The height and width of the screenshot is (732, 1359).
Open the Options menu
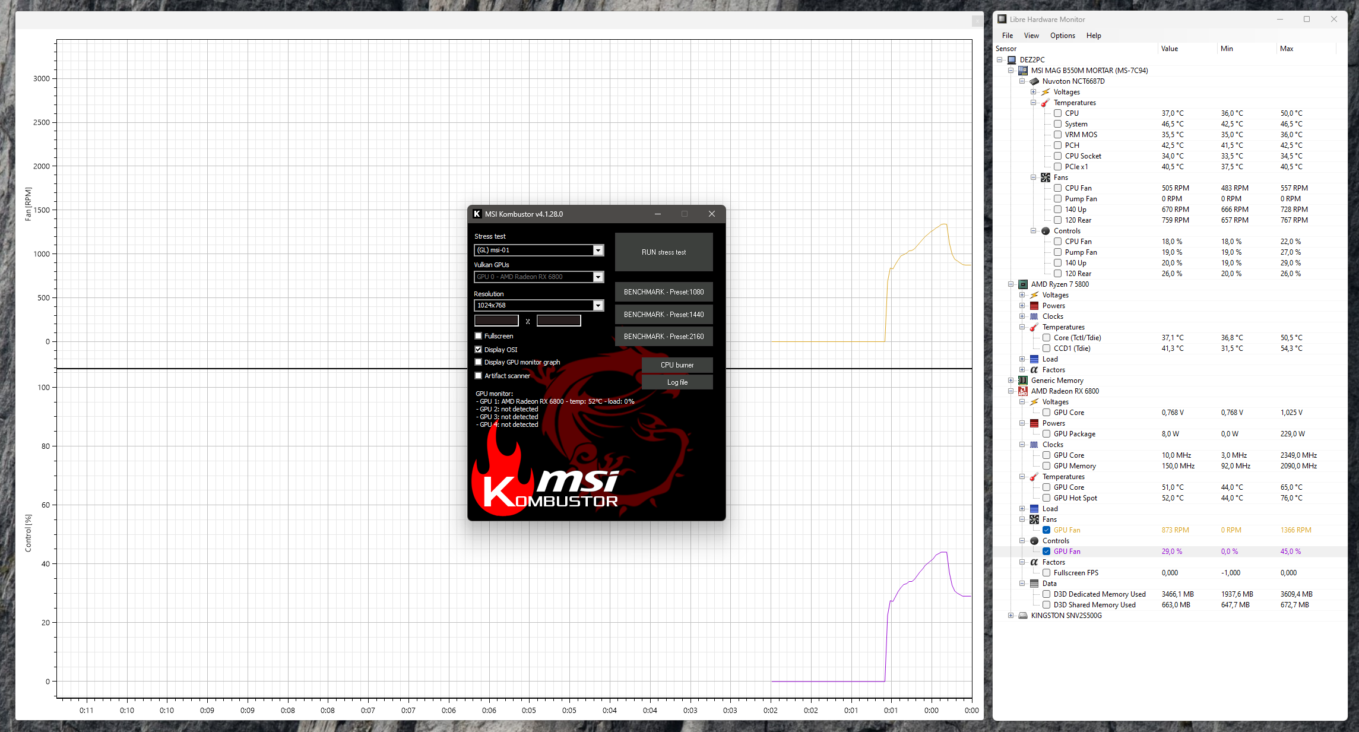point(1062,36)
